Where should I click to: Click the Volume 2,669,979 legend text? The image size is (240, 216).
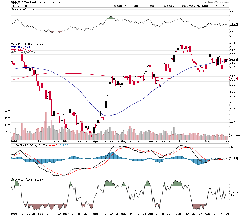coord(25,52)
